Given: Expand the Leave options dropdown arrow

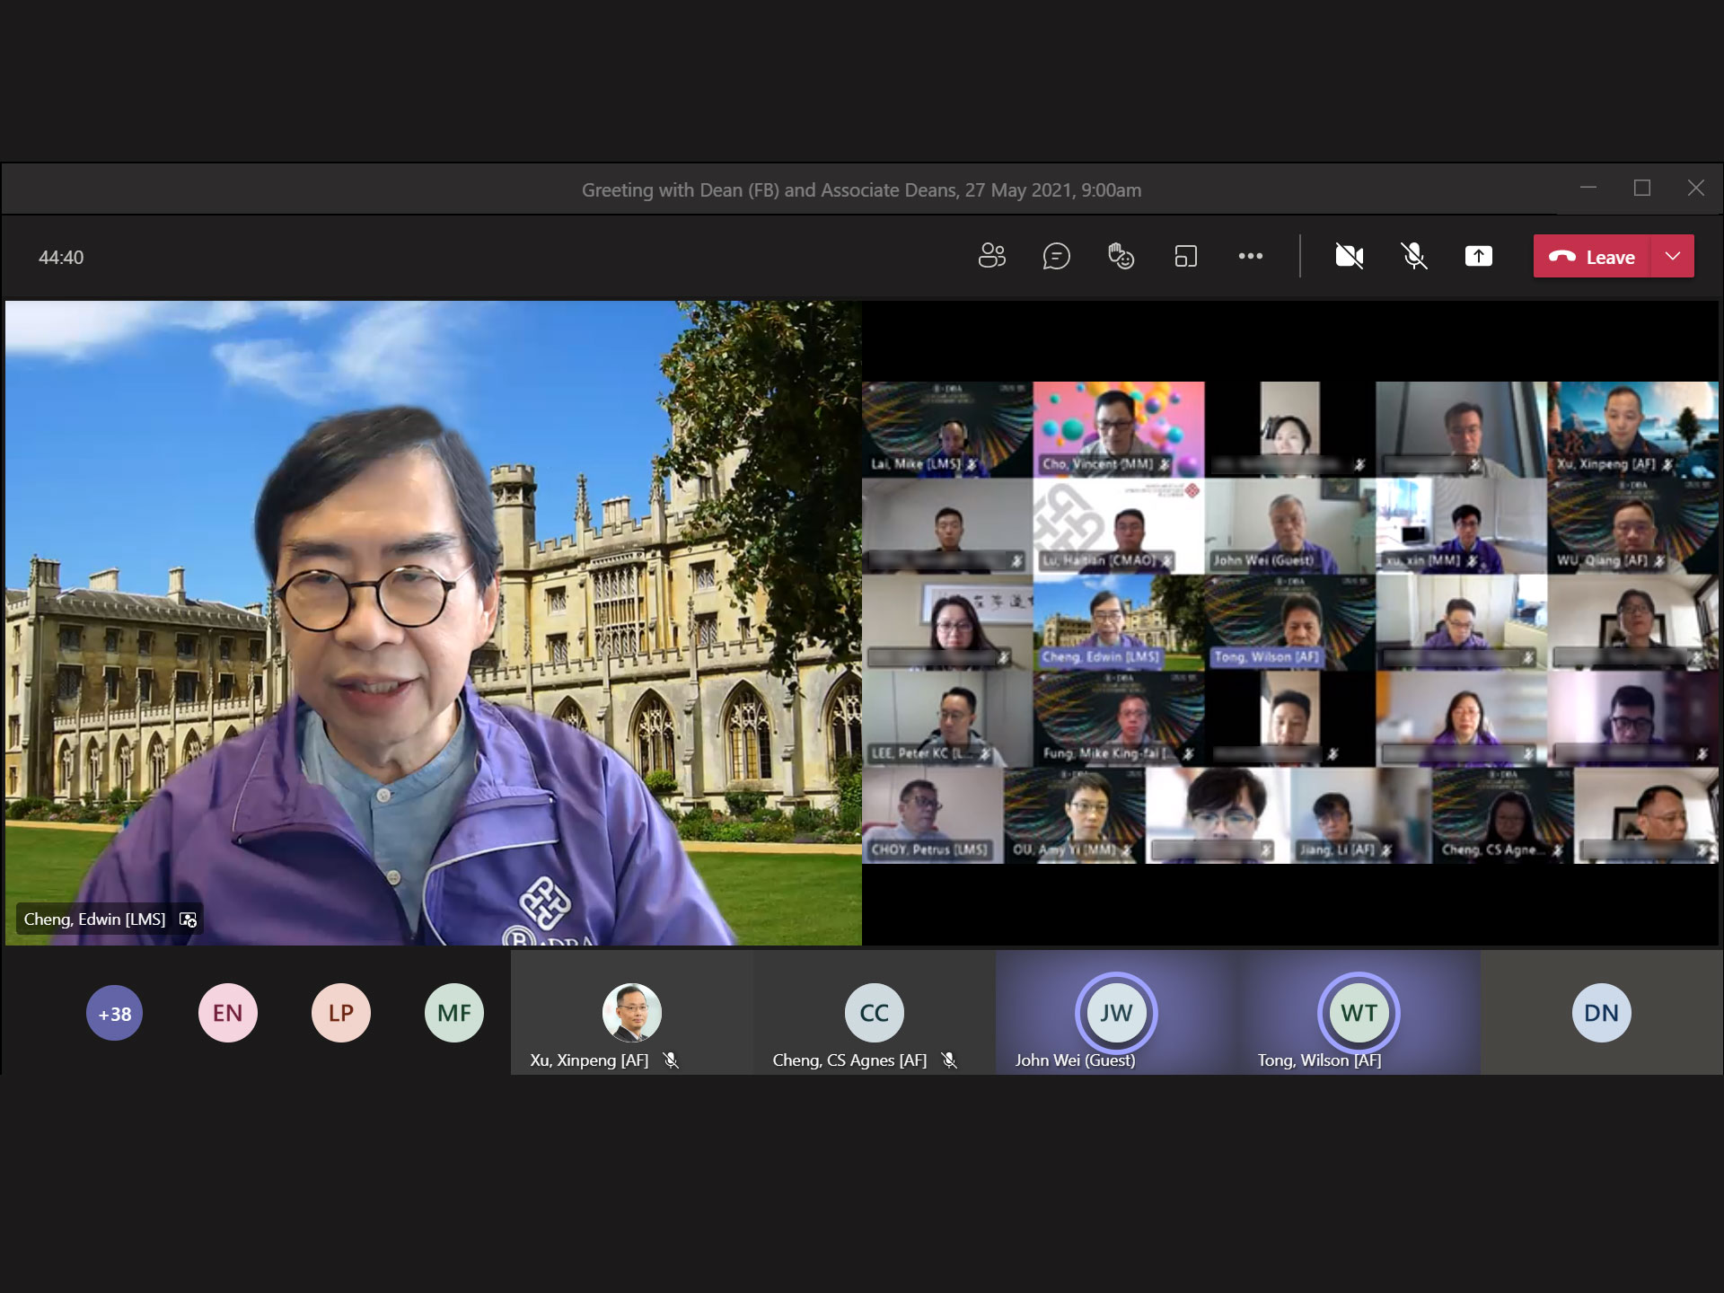Looking at the screenshot, I should 1672,257.
